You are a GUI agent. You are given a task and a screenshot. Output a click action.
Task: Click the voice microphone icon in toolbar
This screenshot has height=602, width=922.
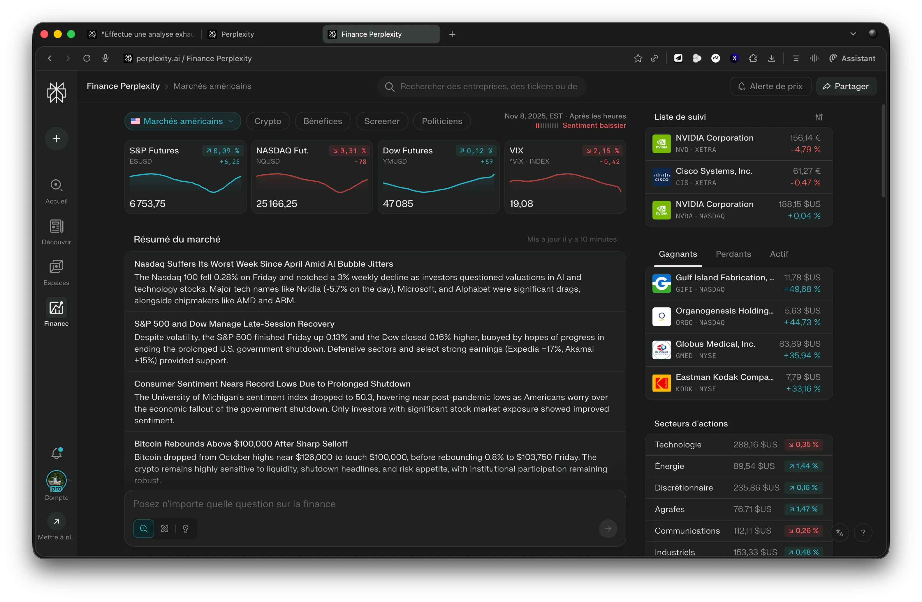coord(105,59)
